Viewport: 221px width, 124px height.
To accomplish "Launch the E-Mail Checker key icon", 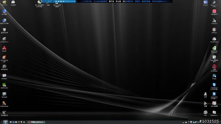I will pyautogui.click(x=4, y=103).
